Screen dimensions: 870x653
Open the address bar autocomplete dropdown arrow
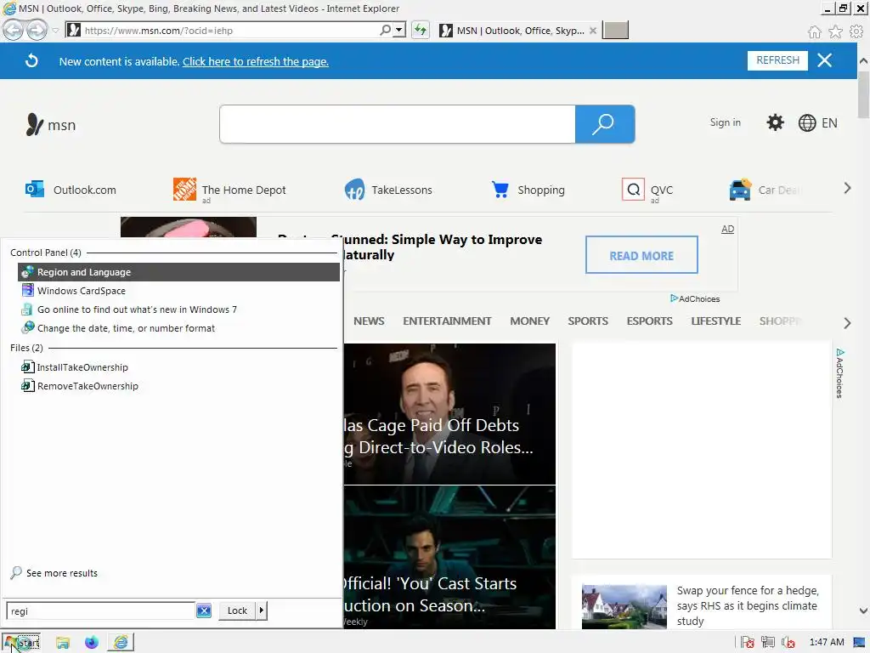click(x=399, y=30)
